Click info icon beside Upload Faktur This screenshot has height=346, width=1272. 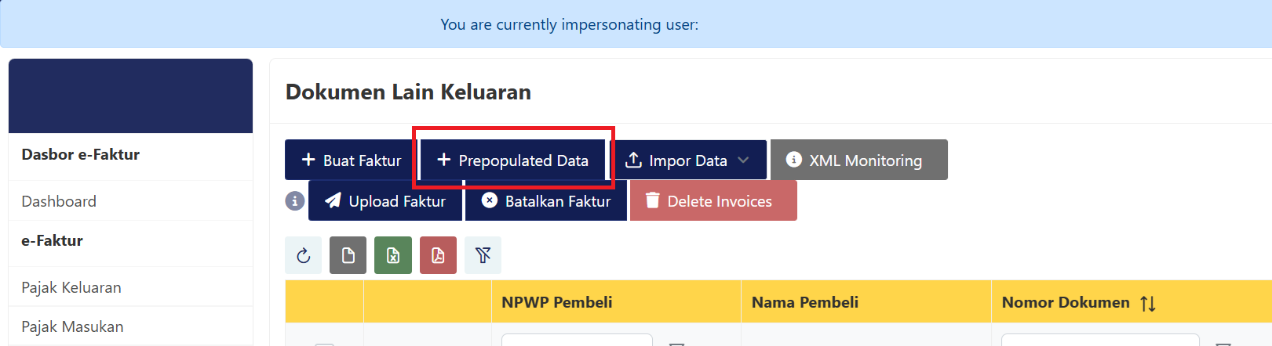coord(294,201)
